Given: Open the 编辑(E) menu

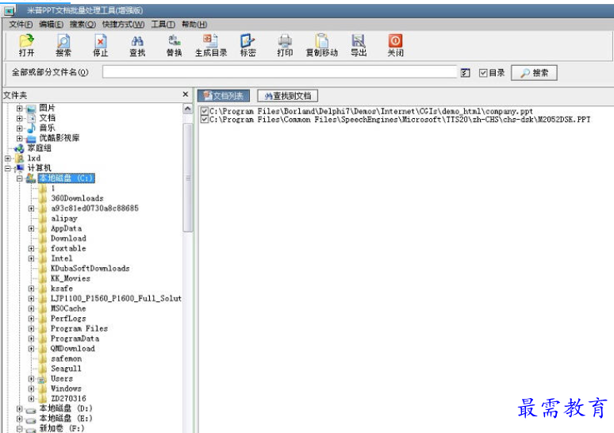Looking at the screenshot, I should click(52, 25).
